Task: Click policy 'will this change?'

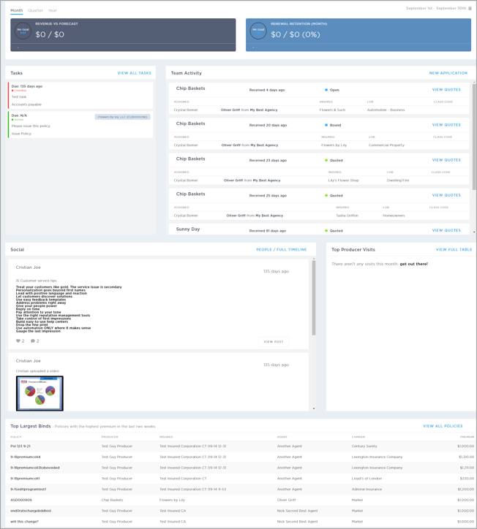Action: 24,522
